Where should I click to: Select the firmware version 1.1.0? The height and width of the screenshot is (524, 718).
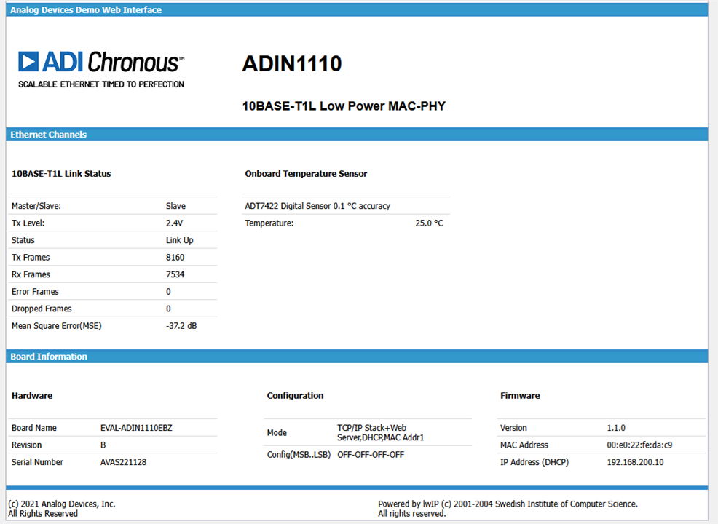(616, 428)
